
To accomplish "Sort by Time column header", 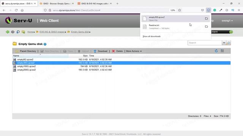I will [x=92, y=56].
